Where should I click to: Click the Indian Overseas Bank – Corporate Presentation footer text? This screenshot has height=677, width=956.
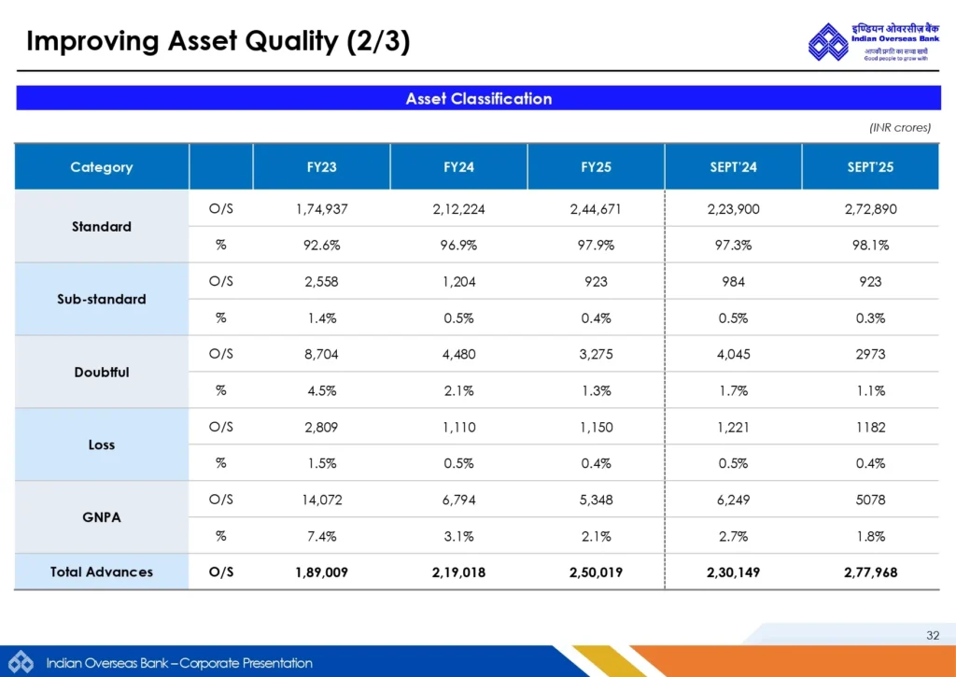pos(179,663)
